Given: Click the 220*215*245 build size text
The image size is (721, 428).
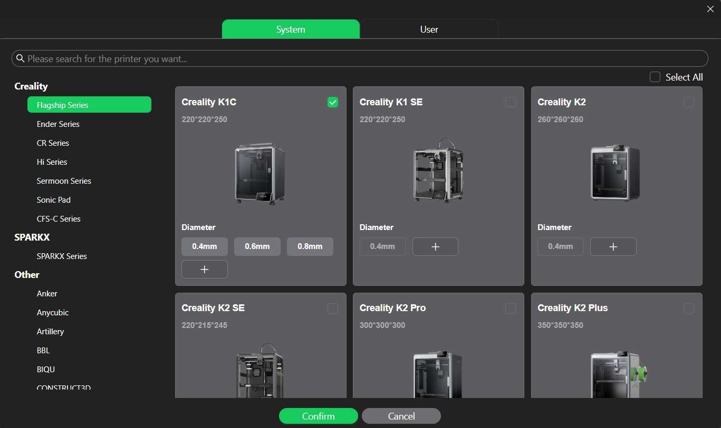Looking at the screenshot, I should point(205,325).
